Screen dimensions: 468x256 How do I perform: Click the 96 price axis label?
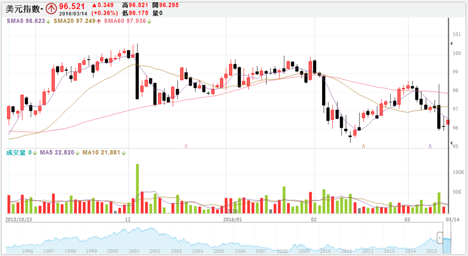pyautogui.click(x=455, y=128)
